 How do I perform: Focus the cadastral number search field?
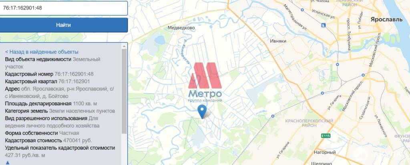click(x=63, y=8)
